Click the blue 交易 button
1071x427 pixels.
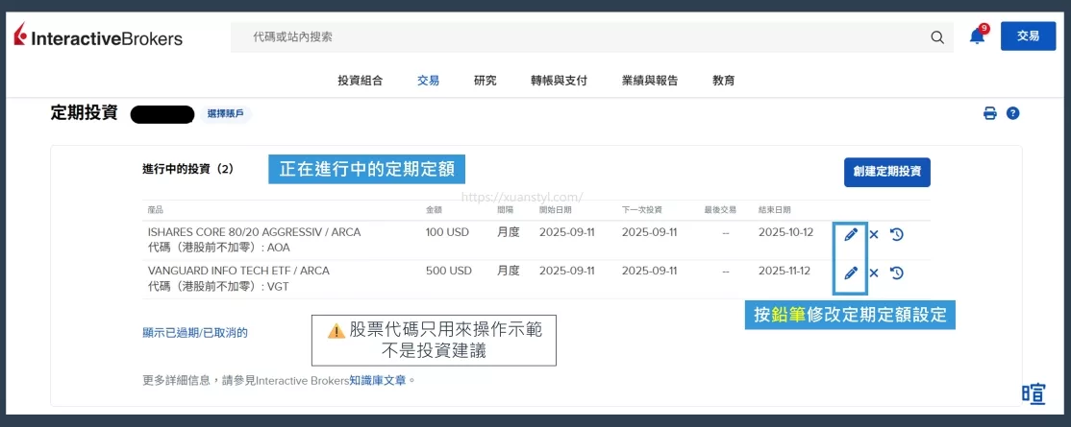click(1028, 36)
